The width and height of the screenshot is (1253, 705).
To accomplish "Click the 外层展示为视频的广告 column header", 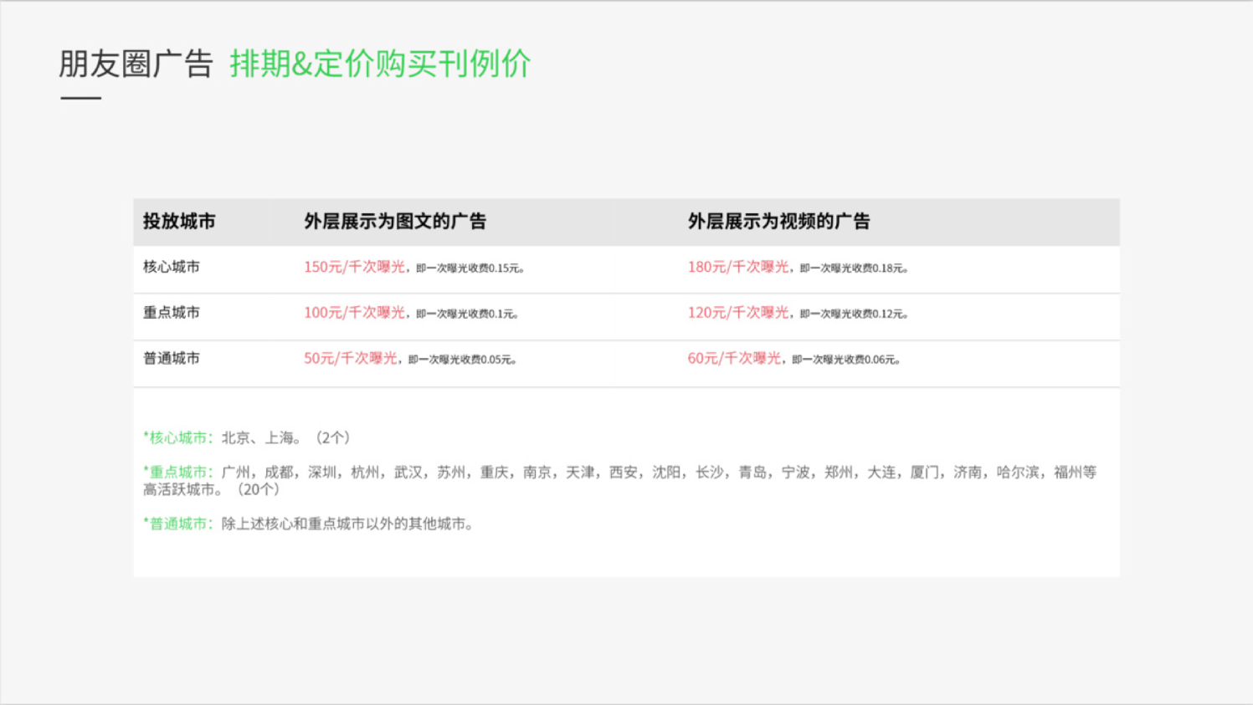I will (x=778, y=222).
